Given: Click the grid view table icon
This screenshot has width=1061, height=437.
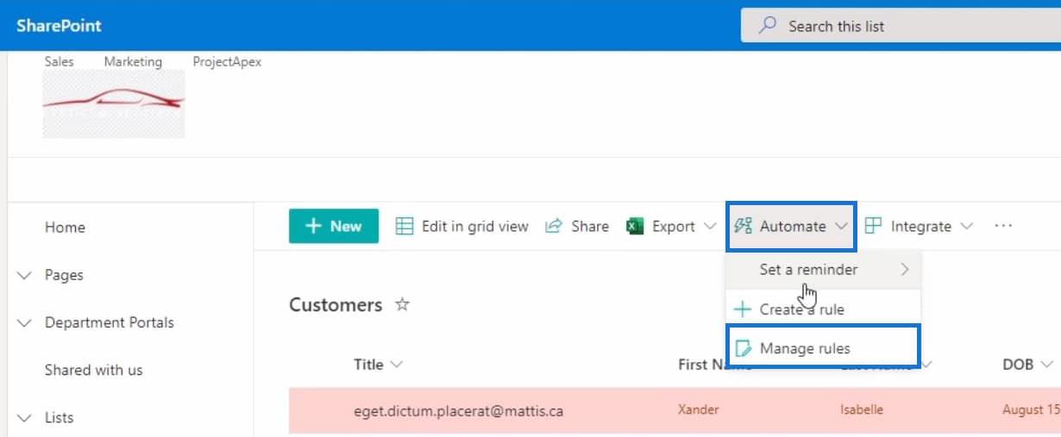Looking at the screenshot, I should 405,226.
